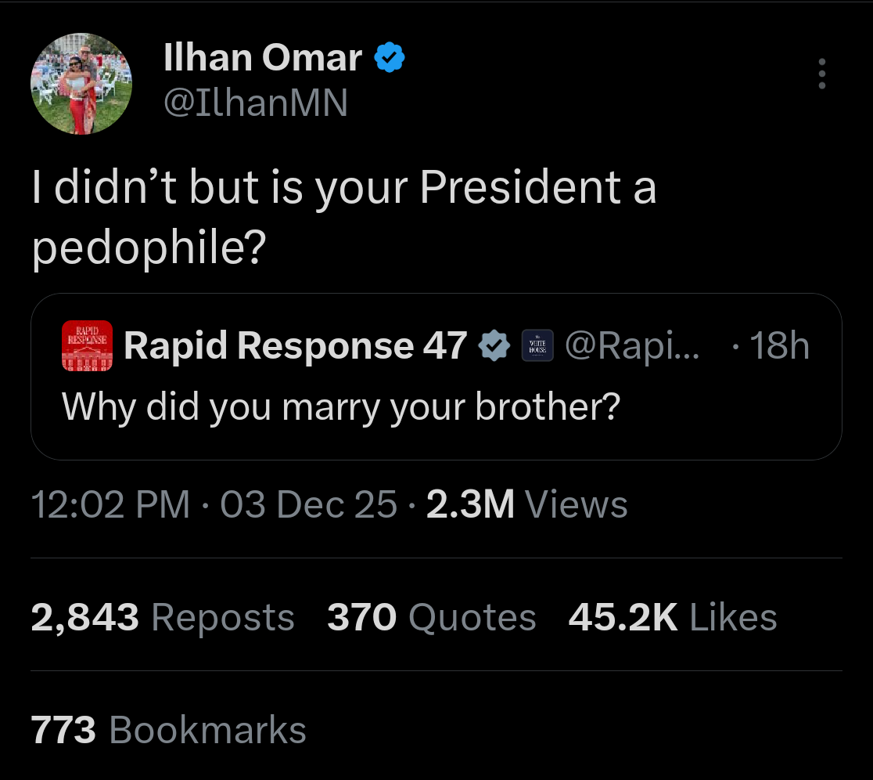
Task: Click the 2.3M Views count
Action: [526, 504]
